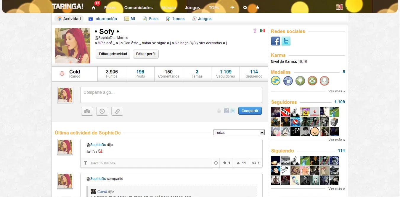Screen dimensions: 400x197
Task: Open the 196 Posts stat
Action: point(140,74)
